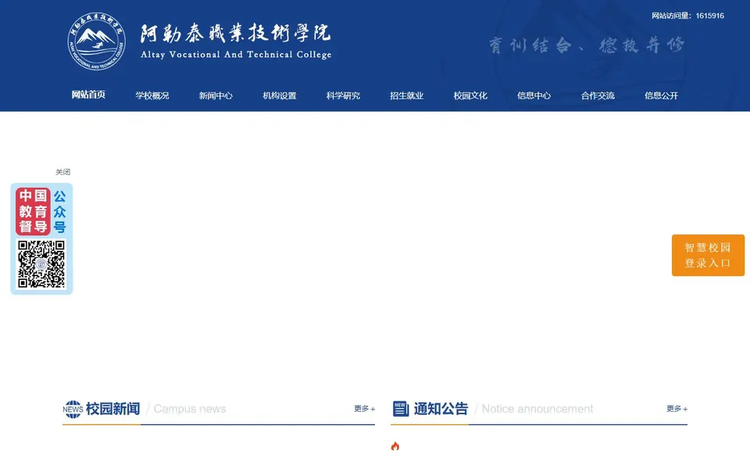Click the flame hot-item icon
This screenshot has width=750, height=469.
(x=395, y=446)
